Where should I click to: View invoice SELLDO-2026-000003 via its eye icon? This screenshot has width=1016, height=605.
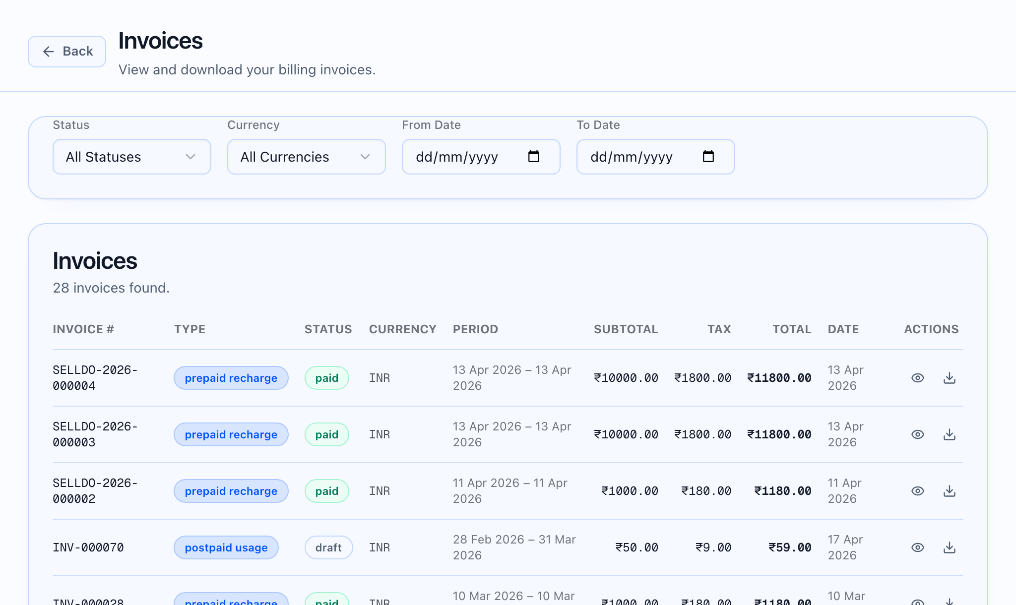[x=918, y=434]
